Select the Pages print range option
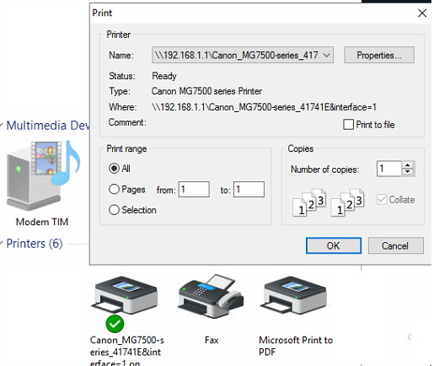 pyautogui.click(x=114, y=189)
